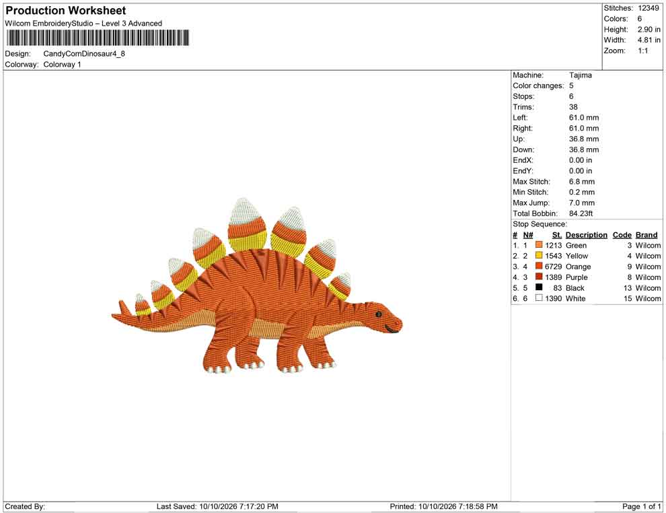The image size is (666, 513).
Task: Click the 'Created By:' footer label
Action: pyautogui.click(x=25, y=506)
